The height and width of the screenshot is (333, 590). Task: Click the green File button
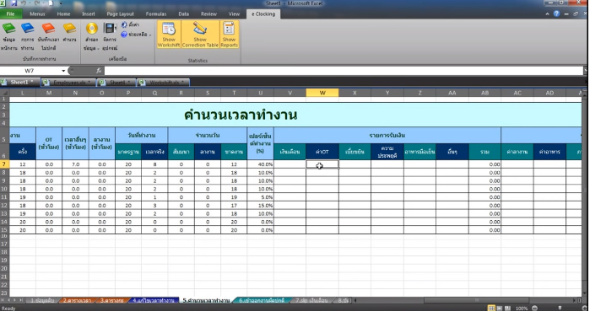click(x=10, y=13)
